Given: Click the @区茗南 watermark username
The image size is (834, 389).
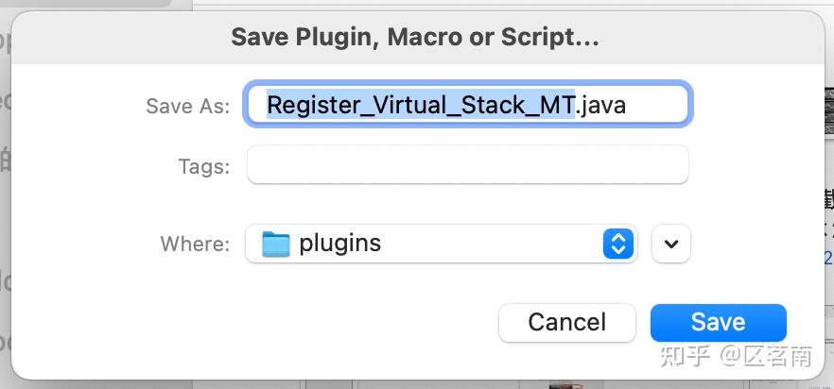Looking at the screenshot, I should click(x=766, y=356).
